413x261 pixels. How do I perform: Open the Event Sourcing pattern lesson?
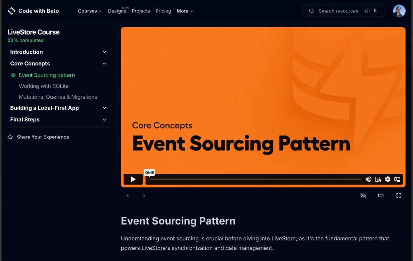point(47,75)
